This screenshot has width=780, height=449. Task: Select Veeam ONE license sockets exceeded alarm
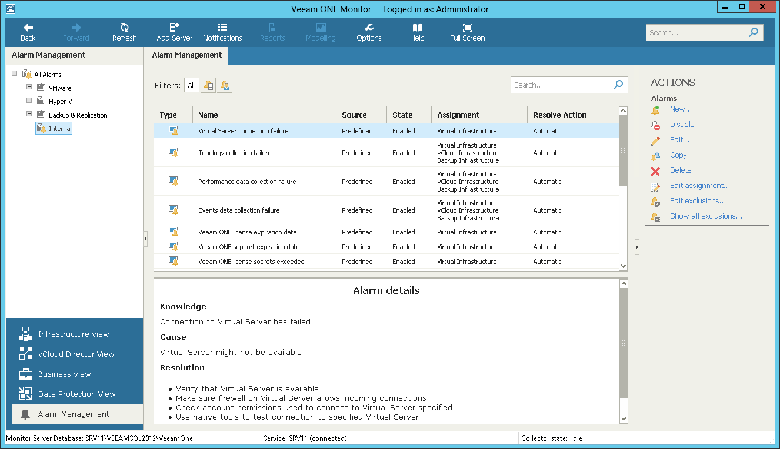(x=386, y=262)
